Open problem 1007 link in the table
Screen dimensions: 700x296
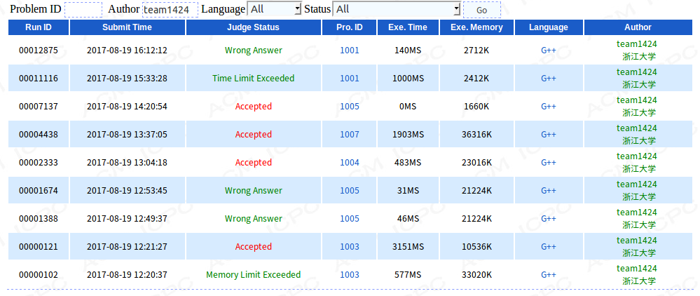click(x=350, y=135)
